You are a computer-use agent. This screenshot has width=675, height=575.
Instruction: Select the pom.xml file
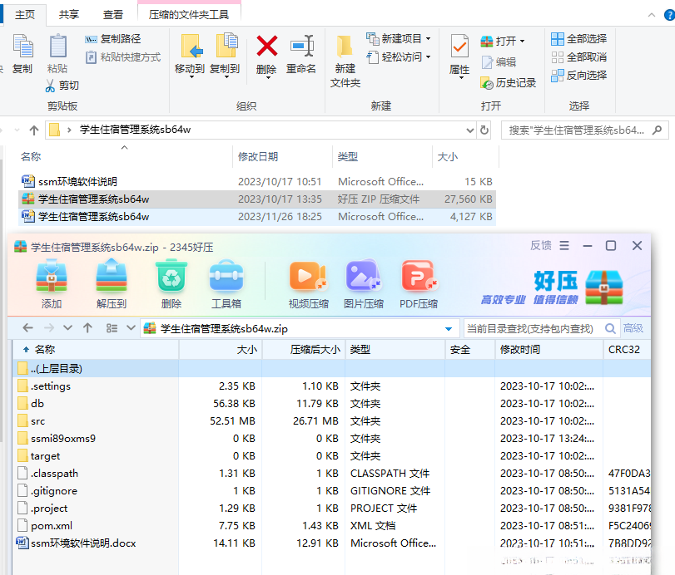[332, 526]
